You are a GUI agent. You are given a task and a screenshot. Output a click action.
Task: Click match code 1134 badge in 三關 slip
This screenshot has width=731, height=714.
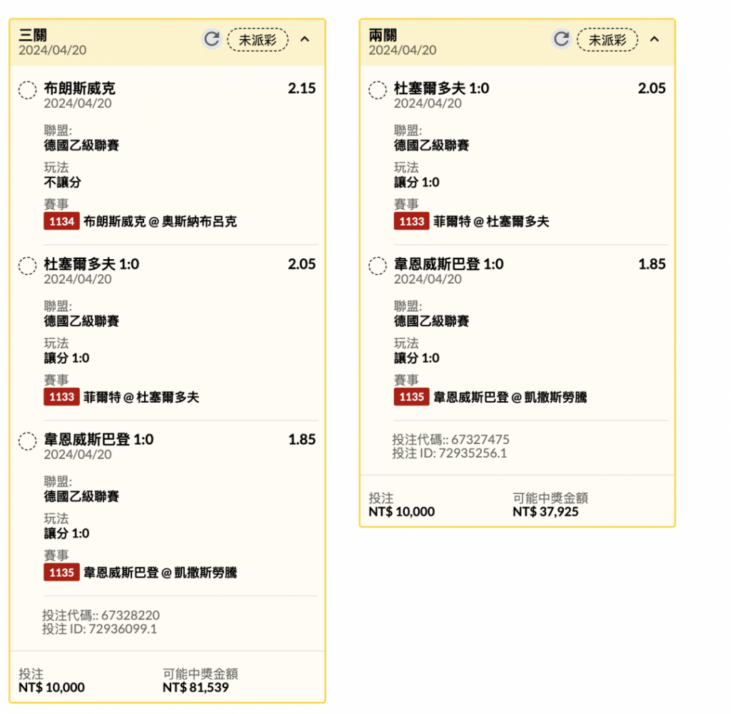point(61,221)
